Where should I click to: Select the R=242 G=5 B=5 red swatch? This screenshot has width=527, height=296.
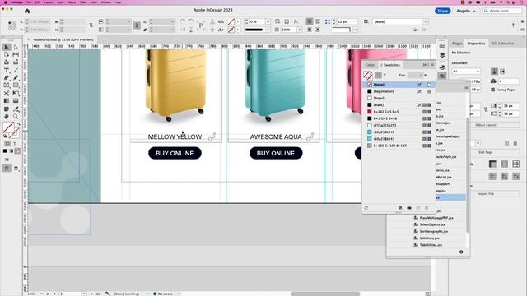pos(399,112)
